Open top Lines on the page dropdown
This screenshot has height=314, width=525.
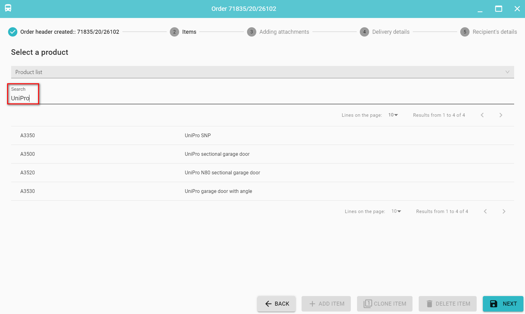click(x=393, y=115)
